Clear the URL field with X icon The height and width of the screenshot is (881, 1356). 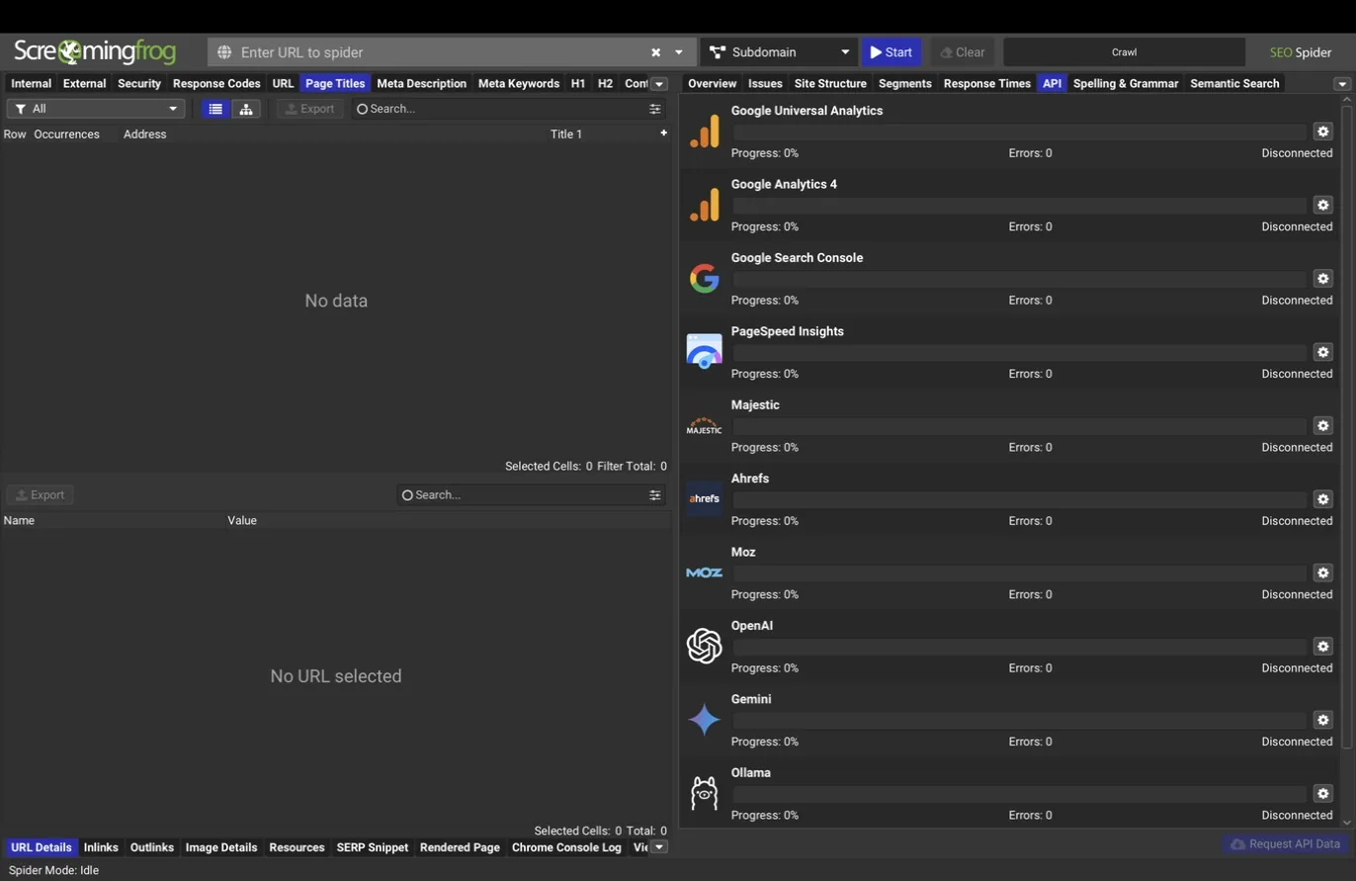tap(655, 52)
